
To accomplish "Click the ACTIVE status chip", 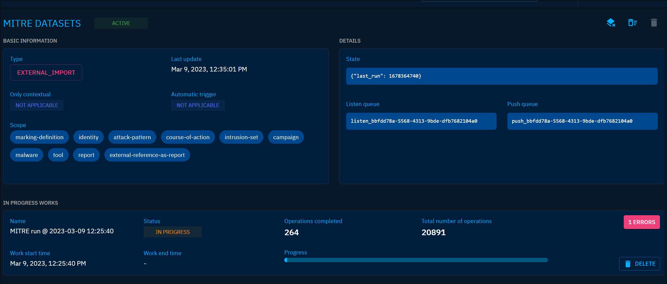I will pos(121,23).
